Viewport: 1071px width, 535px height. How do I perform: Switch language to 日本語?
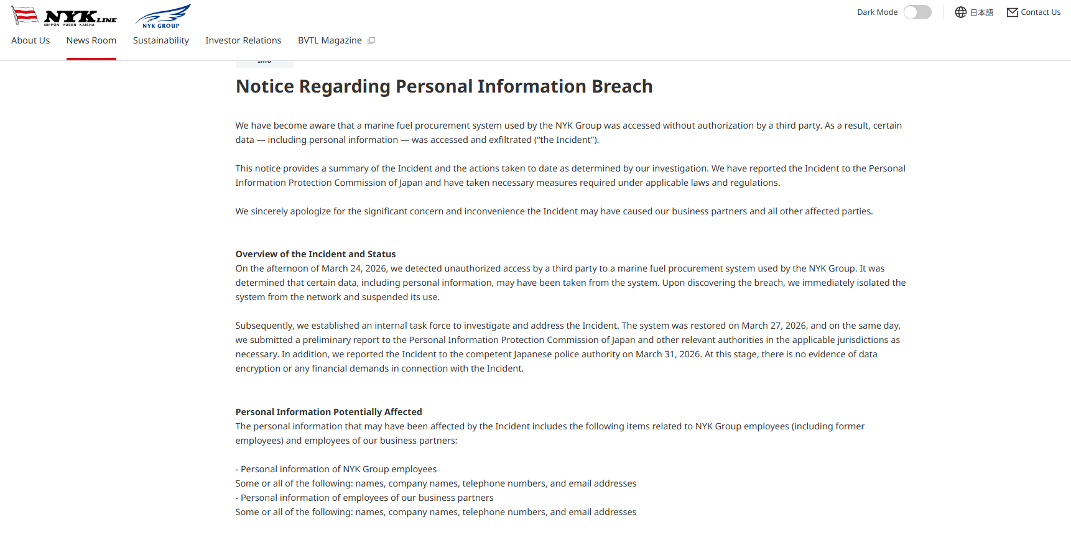click(x=981, y=12)
